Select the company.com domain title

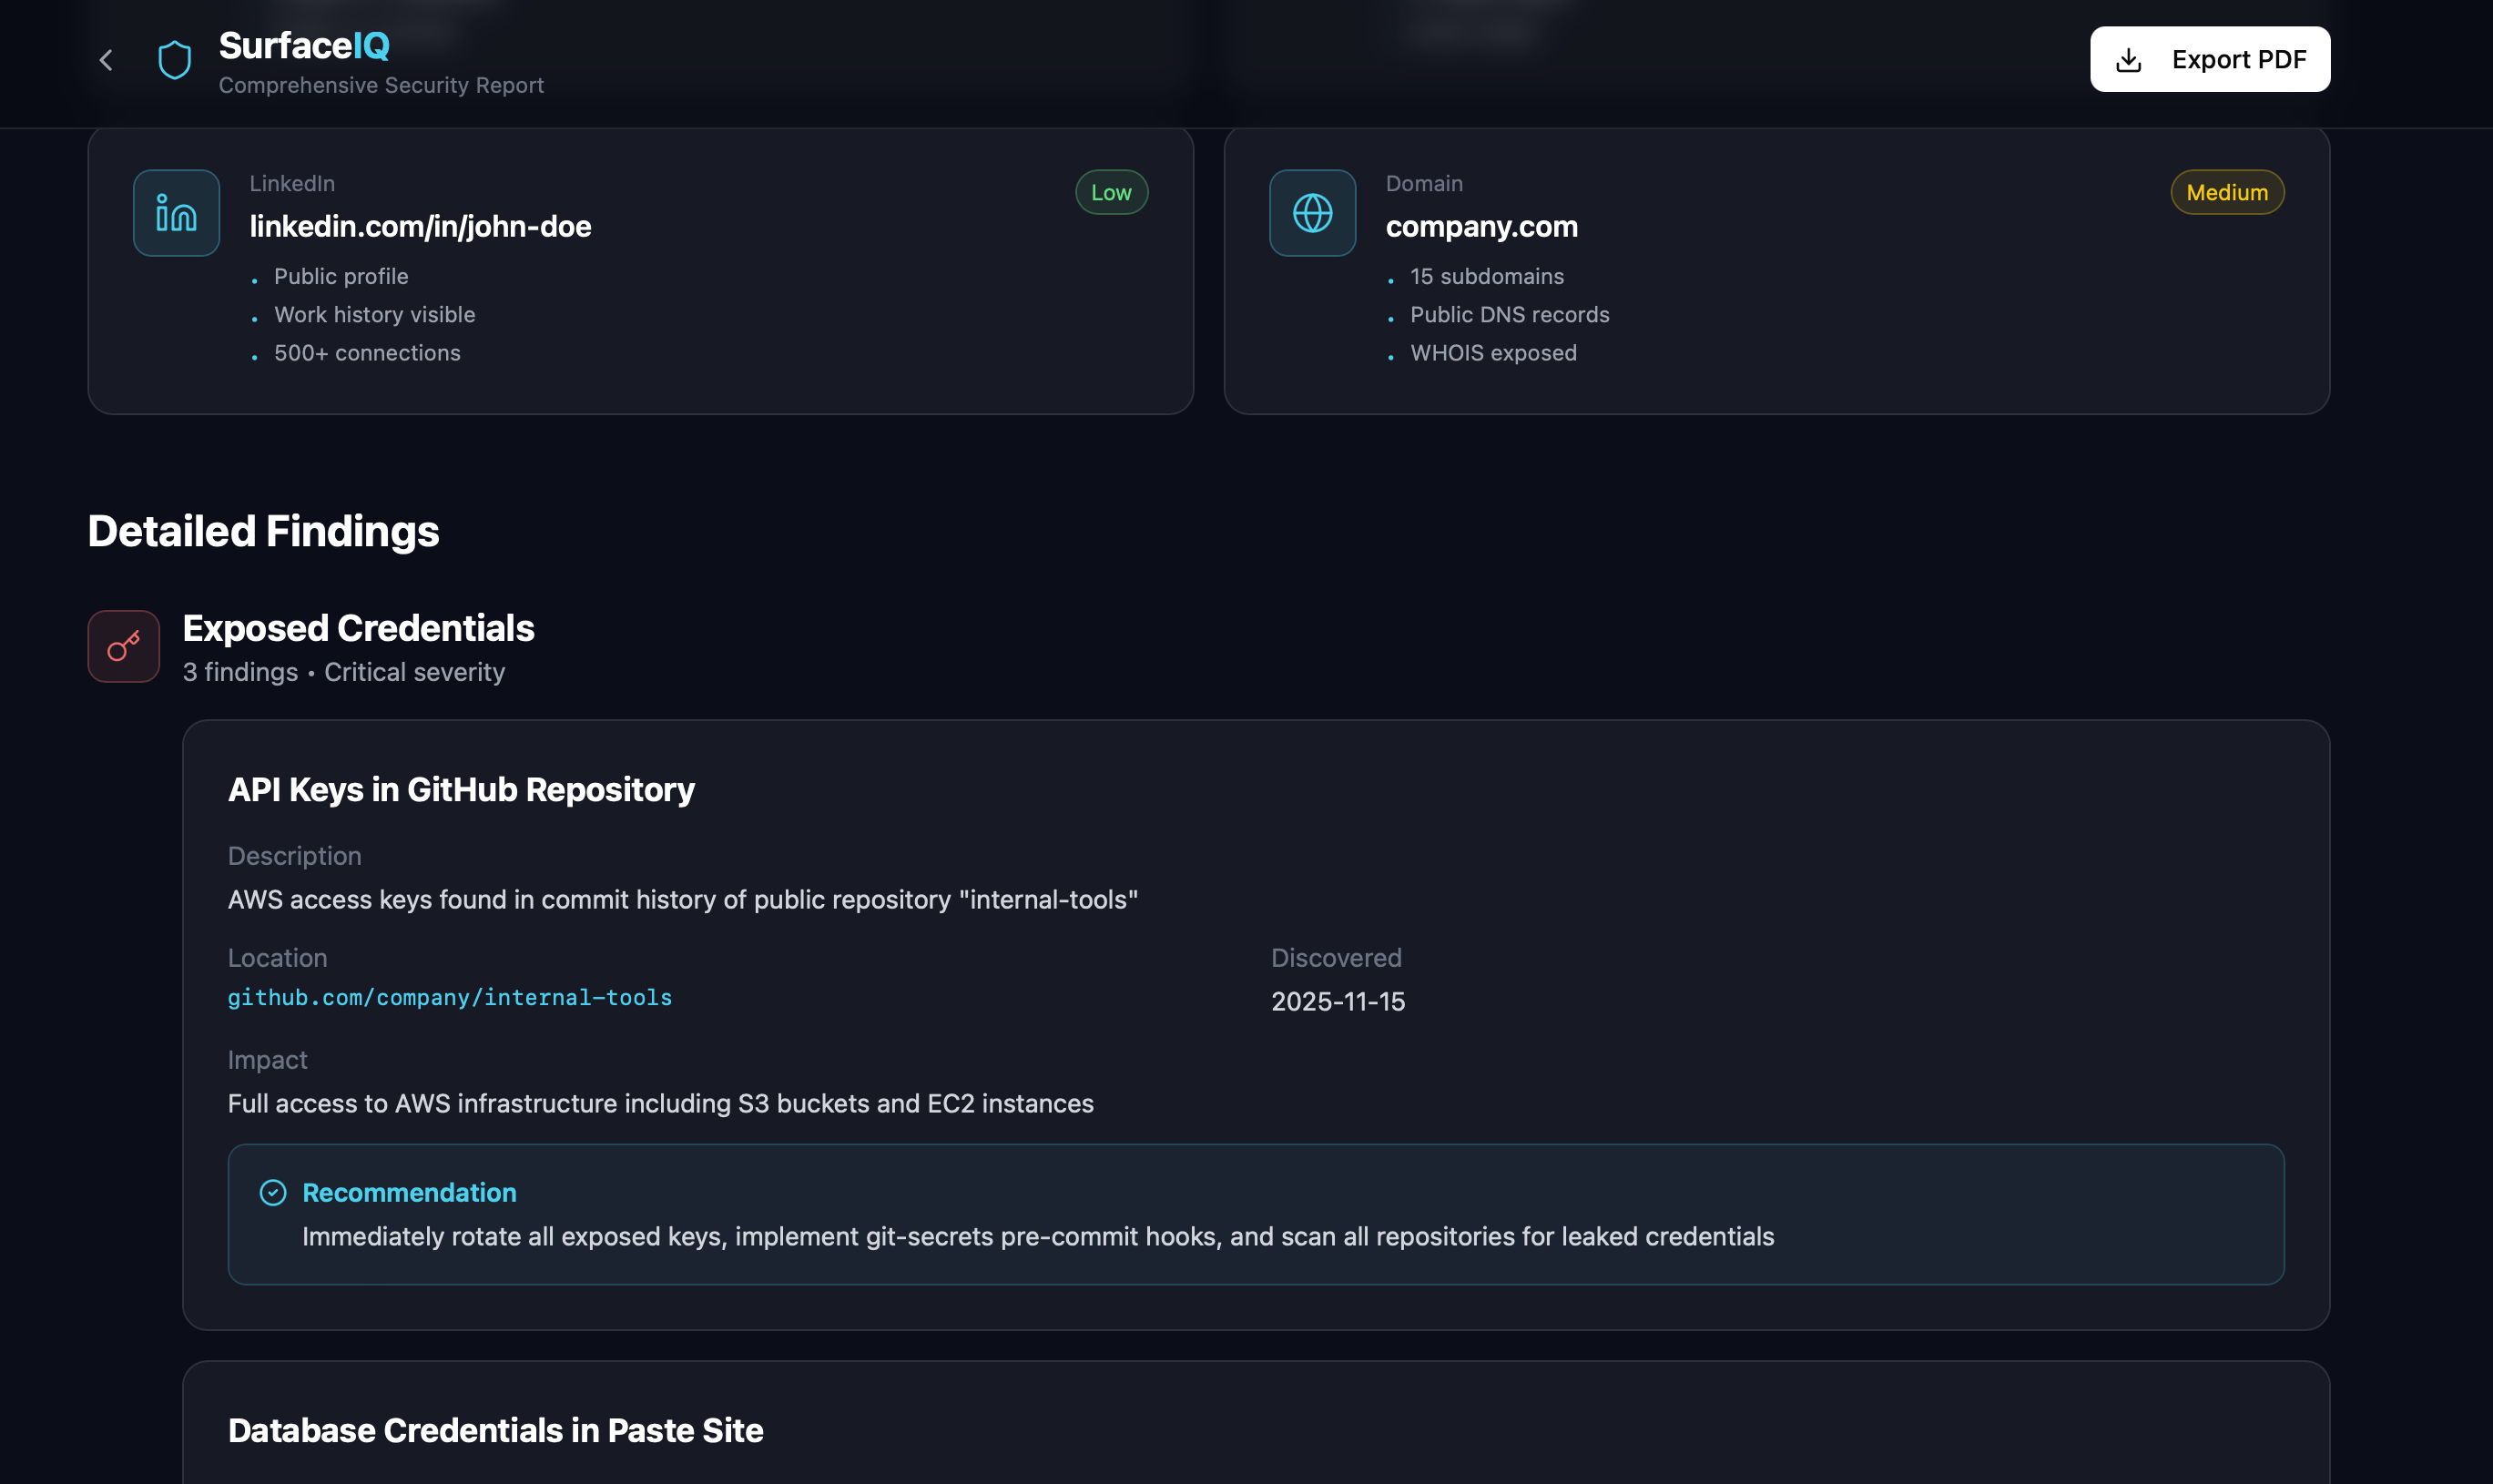1481,227
